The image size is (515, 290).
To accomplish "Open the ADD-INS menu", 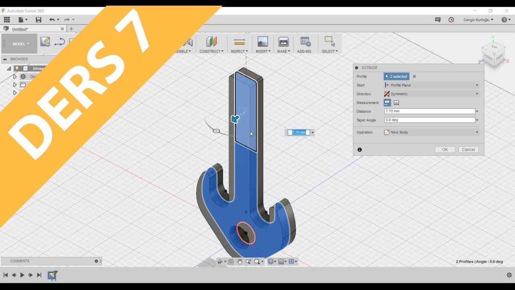I will (304, 51).
